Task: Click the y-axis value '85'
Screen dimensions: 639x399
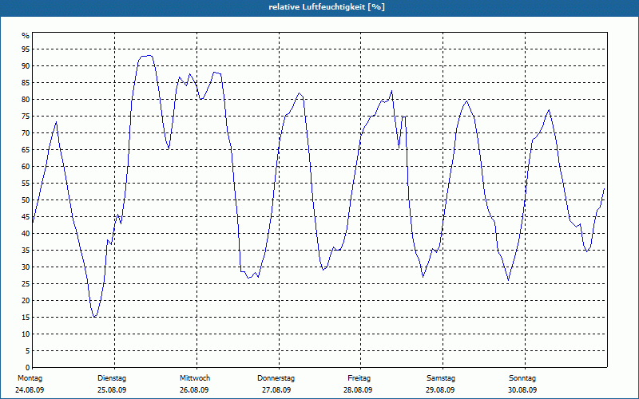Action: pyautogui.click(x=26, y=83)
